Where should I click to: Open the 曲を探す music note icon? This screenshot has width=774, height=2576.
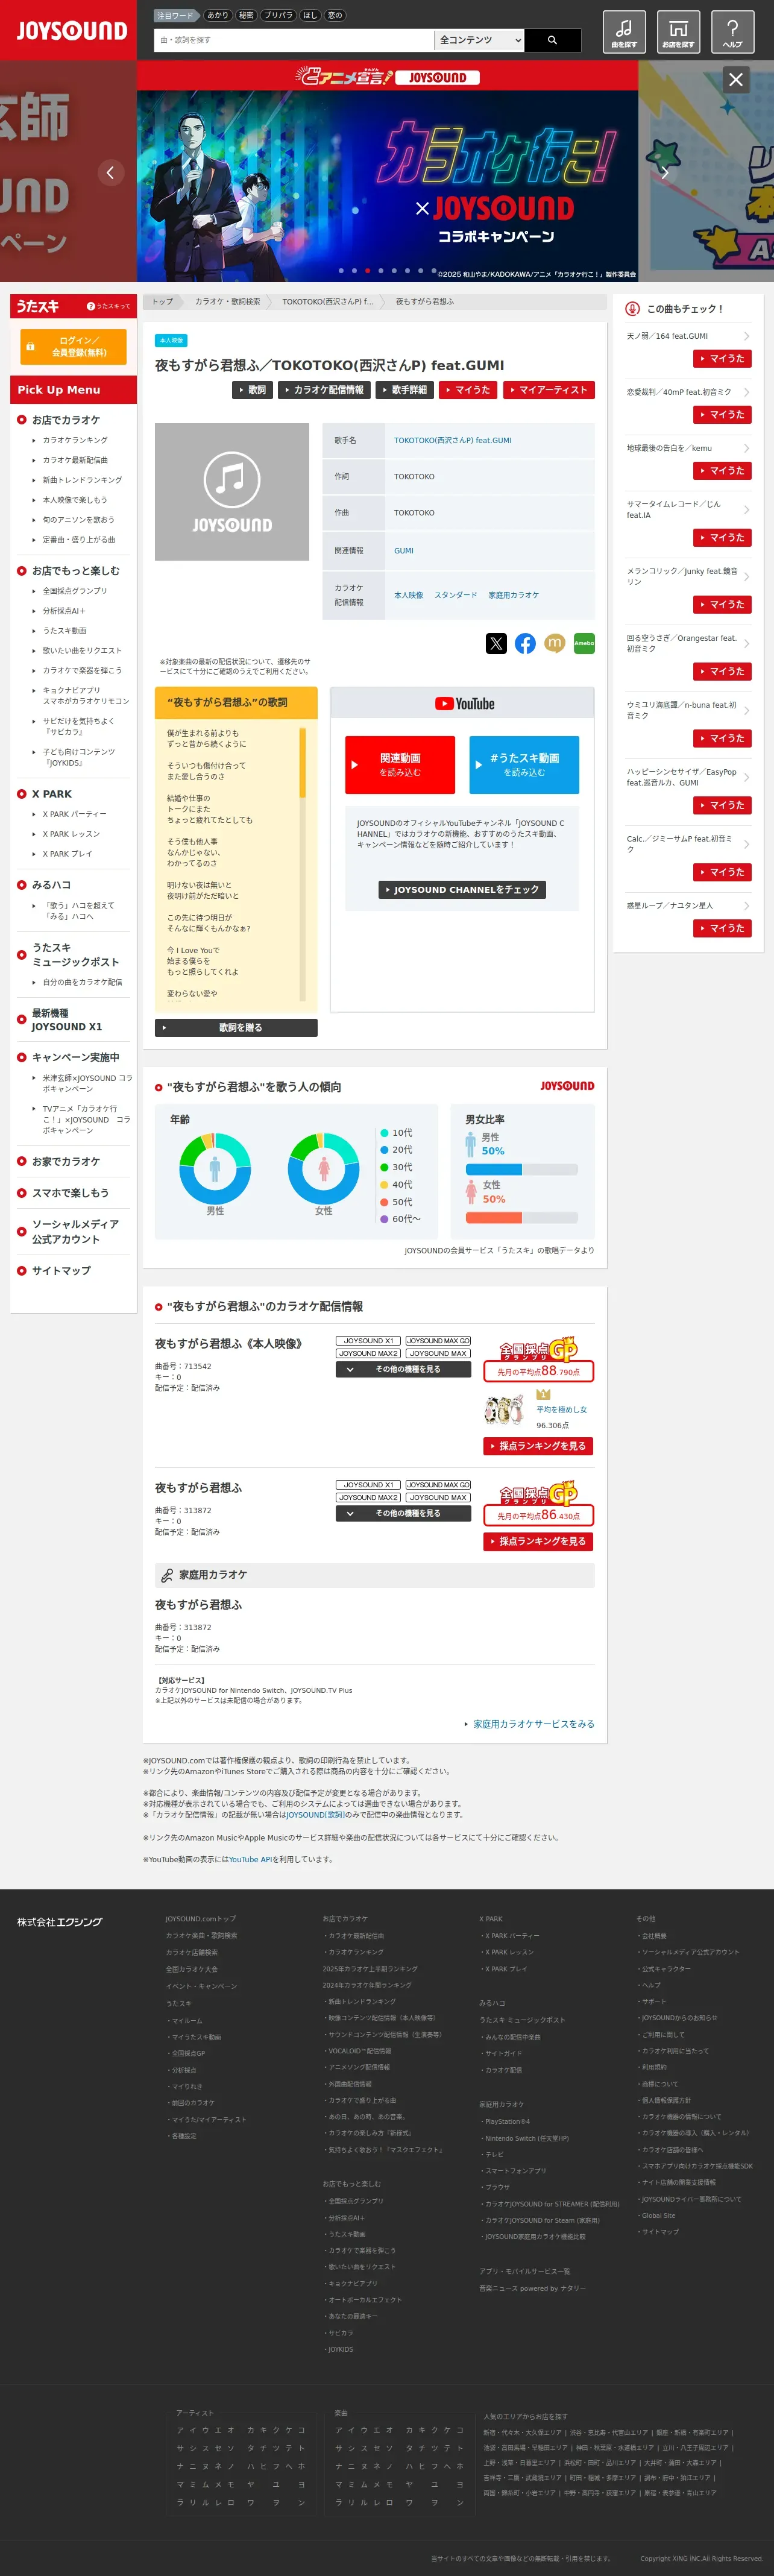click(x=624, y=32)
